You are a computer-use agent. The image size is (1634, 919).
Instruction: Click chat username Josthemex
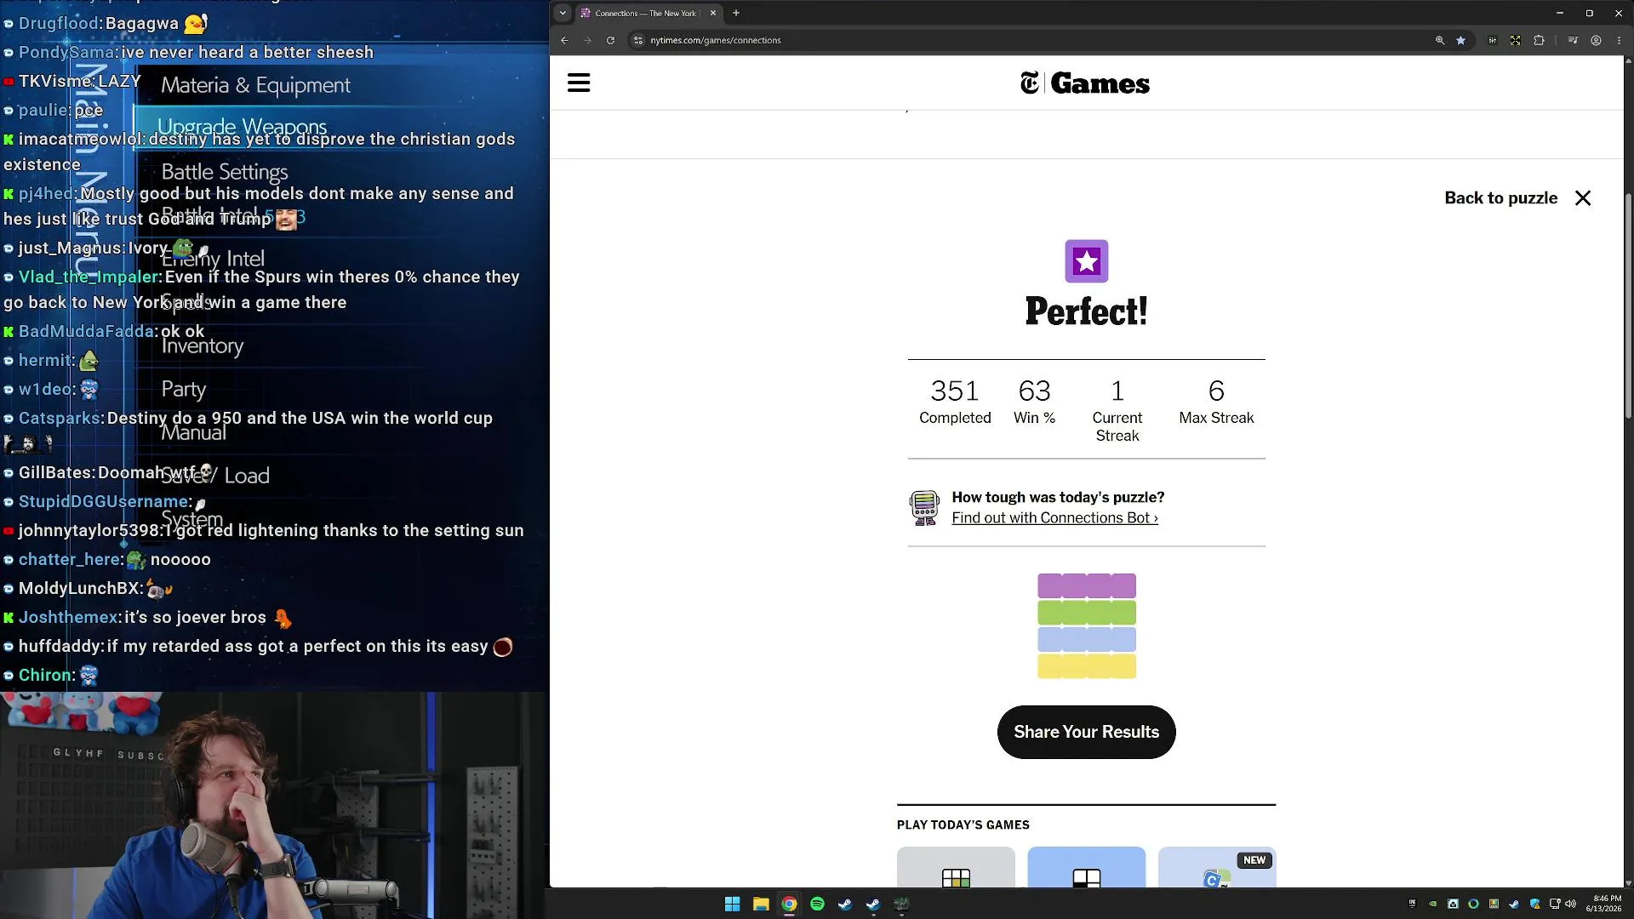click(x=69, y=617)
